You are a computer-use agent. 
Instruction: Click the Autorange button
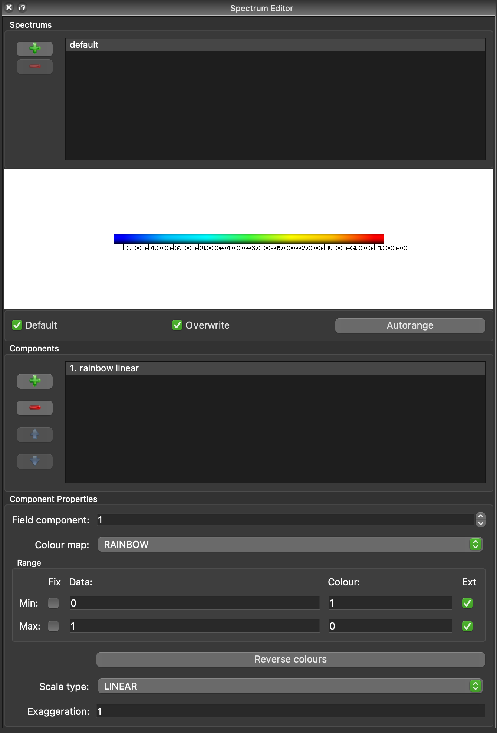point(410,325)
